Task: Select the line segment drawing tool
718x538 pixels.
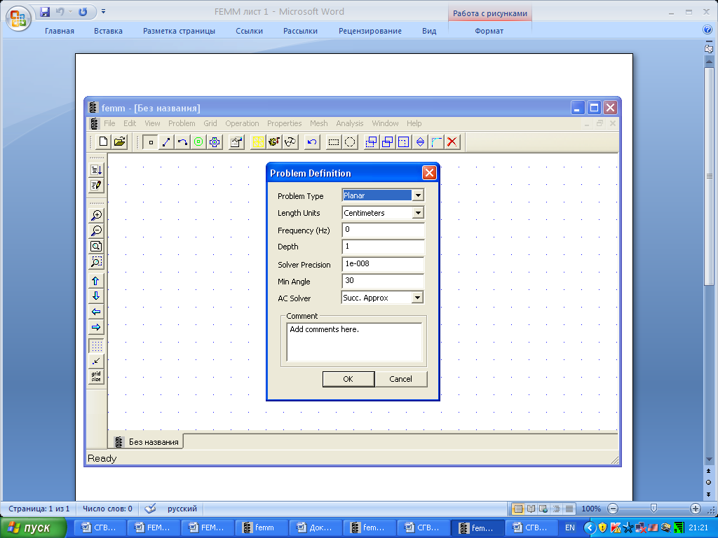Action: coord(166,142)
